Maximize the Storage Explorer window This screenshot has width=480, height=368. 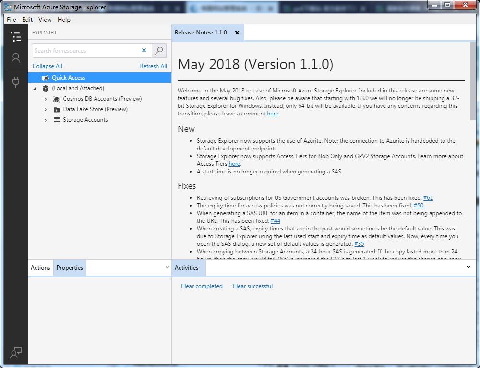[x=447, y=5]
